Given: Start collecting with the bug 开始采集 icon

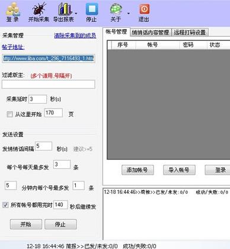Looking at the screenshot, I should point(39,9).
